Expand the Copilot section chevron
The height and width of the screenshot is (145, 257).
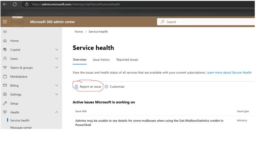pos(57,50)
